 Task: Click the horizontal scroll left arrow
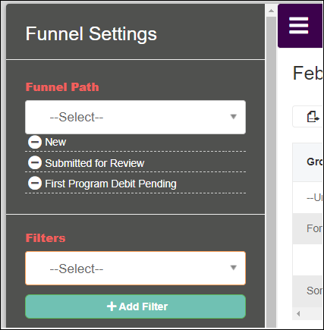click(x=298, y=314)
